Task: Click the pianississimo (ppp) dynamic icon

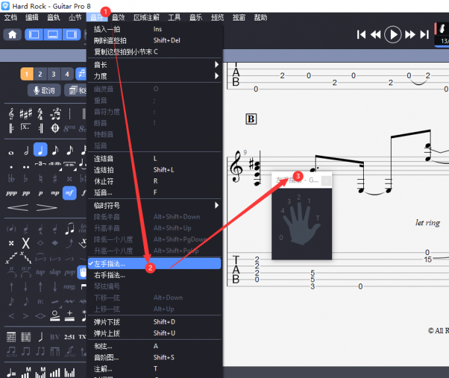Action: [x=11, y=193]
